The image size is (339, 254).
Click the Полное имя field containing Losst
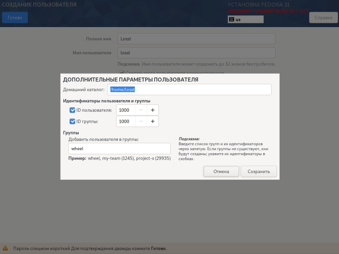pyautogui.click(x=196, y=38)
